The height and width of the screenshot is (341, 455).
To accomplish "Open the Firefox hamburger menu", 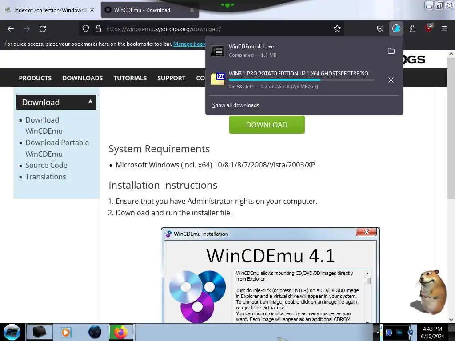I will coord(444,29).
